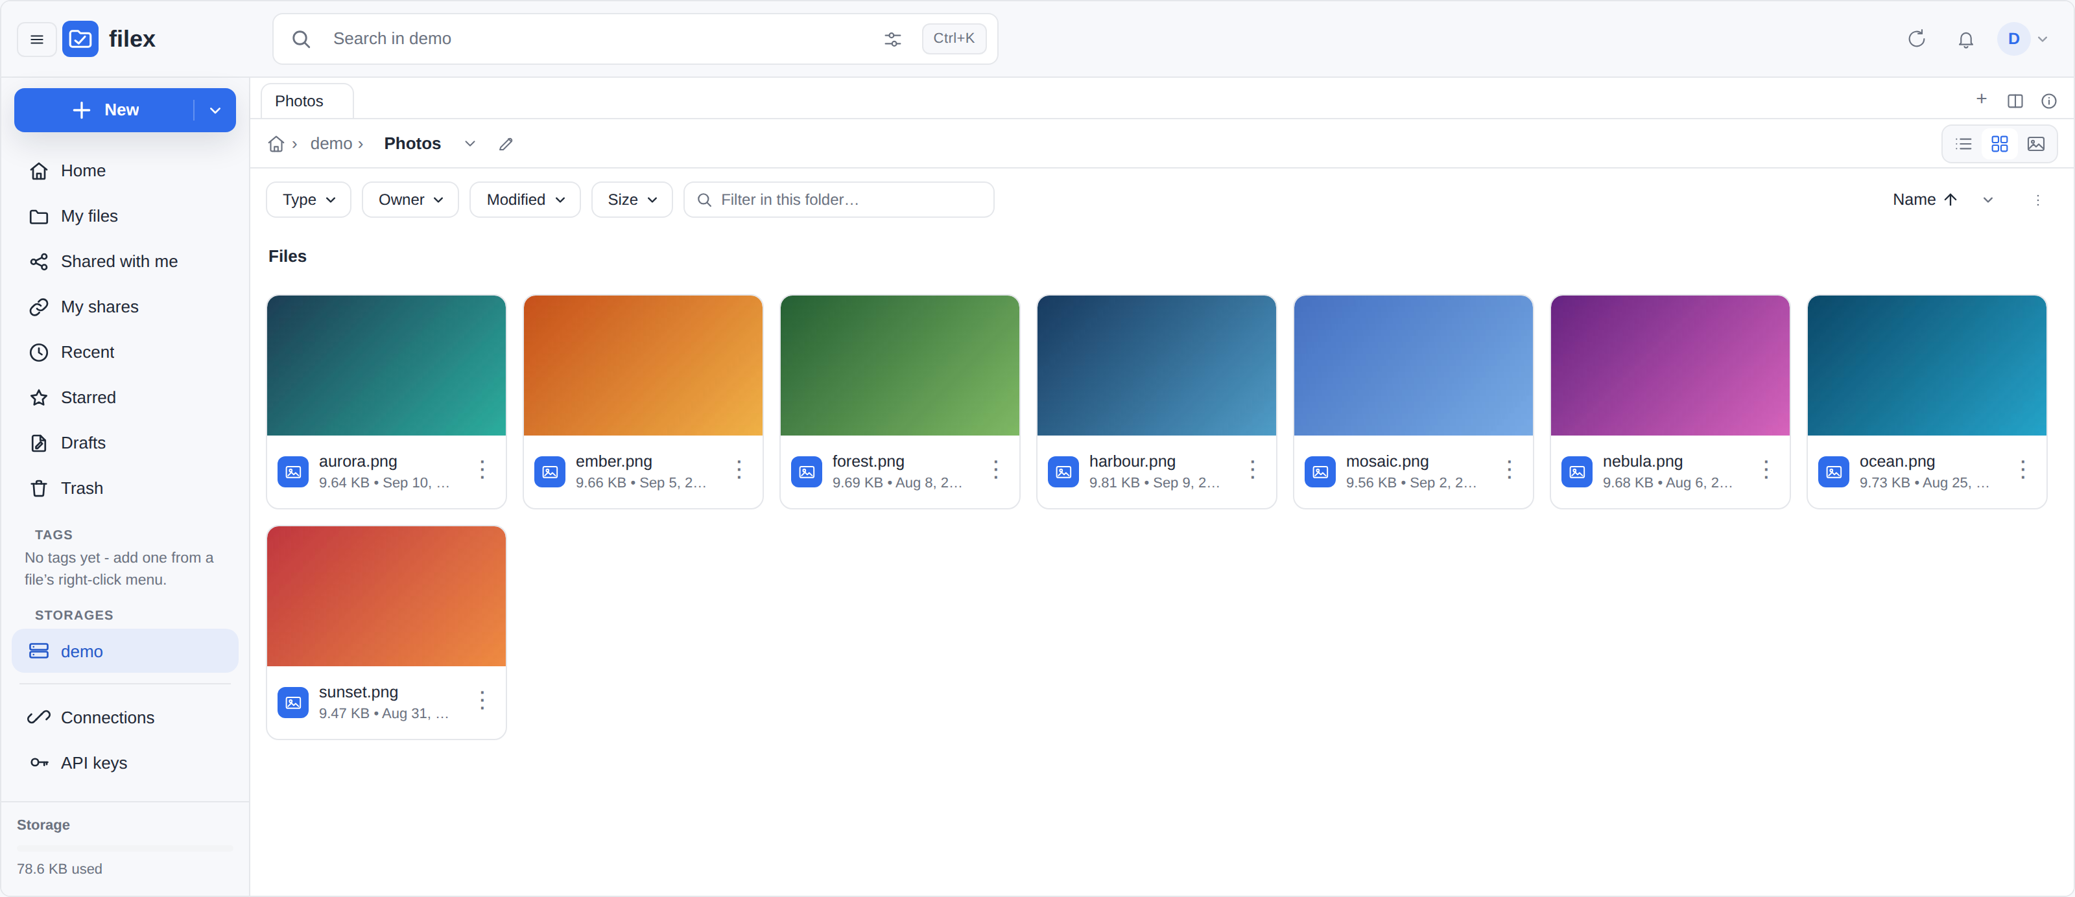Open more options for ember.png
The image size is (2075, 897).
[x=739, y=469]
